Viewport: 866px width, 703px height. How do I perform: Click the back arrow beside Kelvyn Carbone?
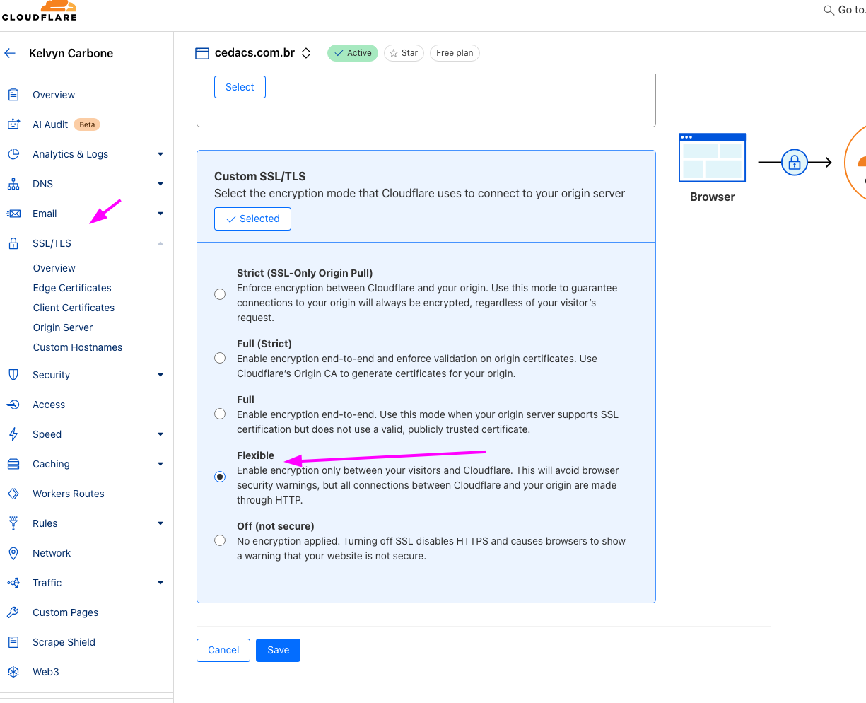click(x=10, y=53)
